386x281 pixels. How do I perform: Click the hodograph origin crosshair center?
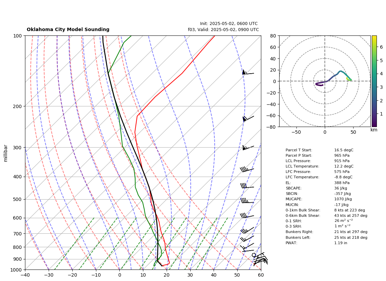coord(325,81)
